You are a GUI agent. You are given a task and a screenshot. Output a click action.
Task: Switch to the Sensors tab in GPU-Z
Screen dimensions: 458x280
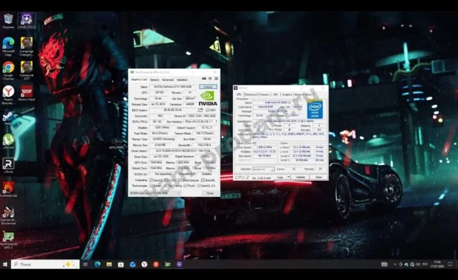(154, 80)
